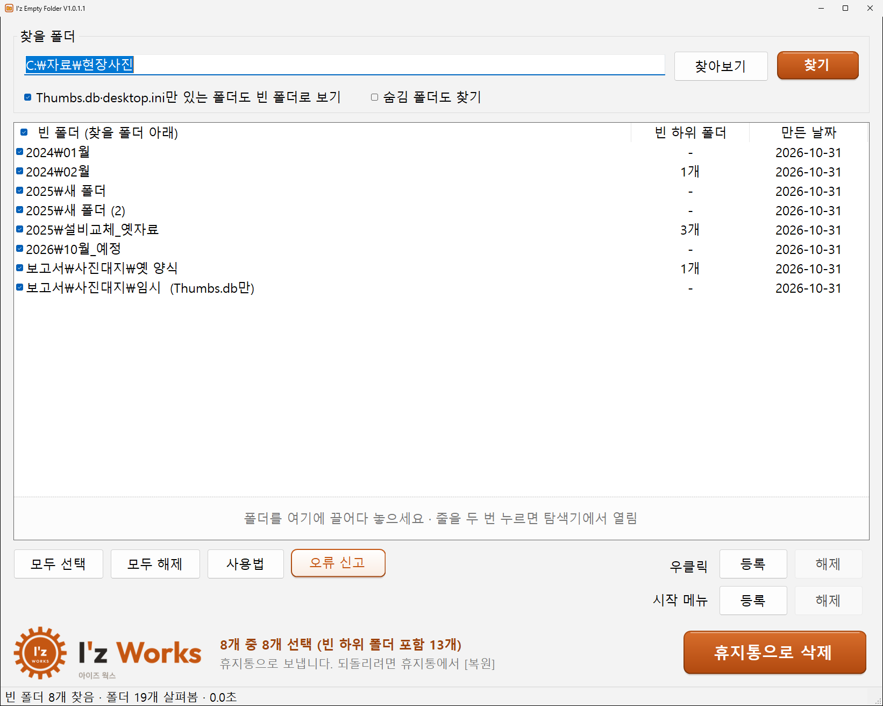Sort by 빈 하위 폴더 column header

click(x=690, y=132)
